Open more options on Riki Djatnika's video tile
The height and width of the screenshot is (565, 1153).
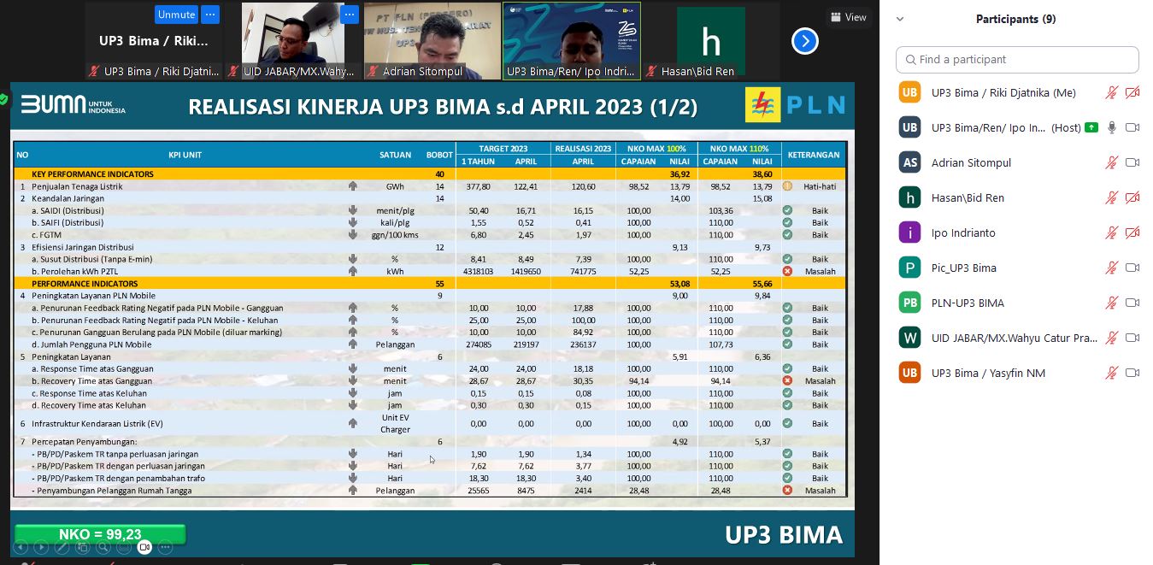[x=210, y=15]
